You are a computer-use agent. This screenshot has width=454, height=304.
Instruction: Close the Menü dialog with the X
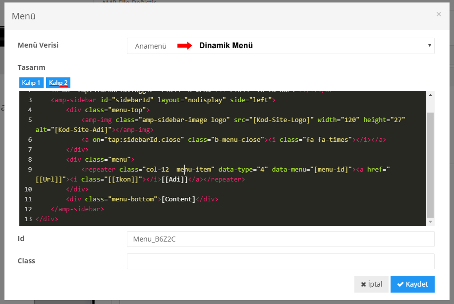(x=439, y=14)
